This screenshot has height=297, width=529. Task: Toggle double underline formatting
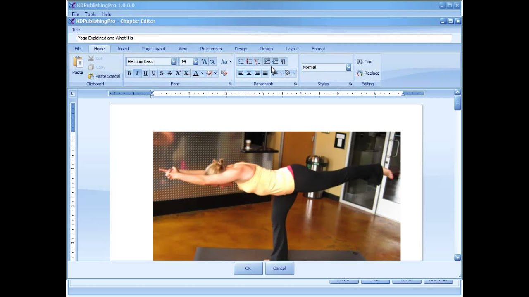pos(154,73)
